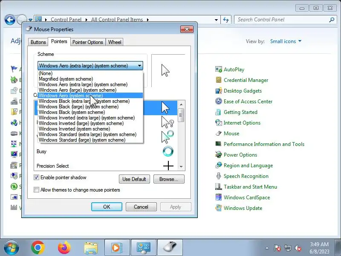
Task: Expand address bar history dropdown arrow
Action: 216,20
